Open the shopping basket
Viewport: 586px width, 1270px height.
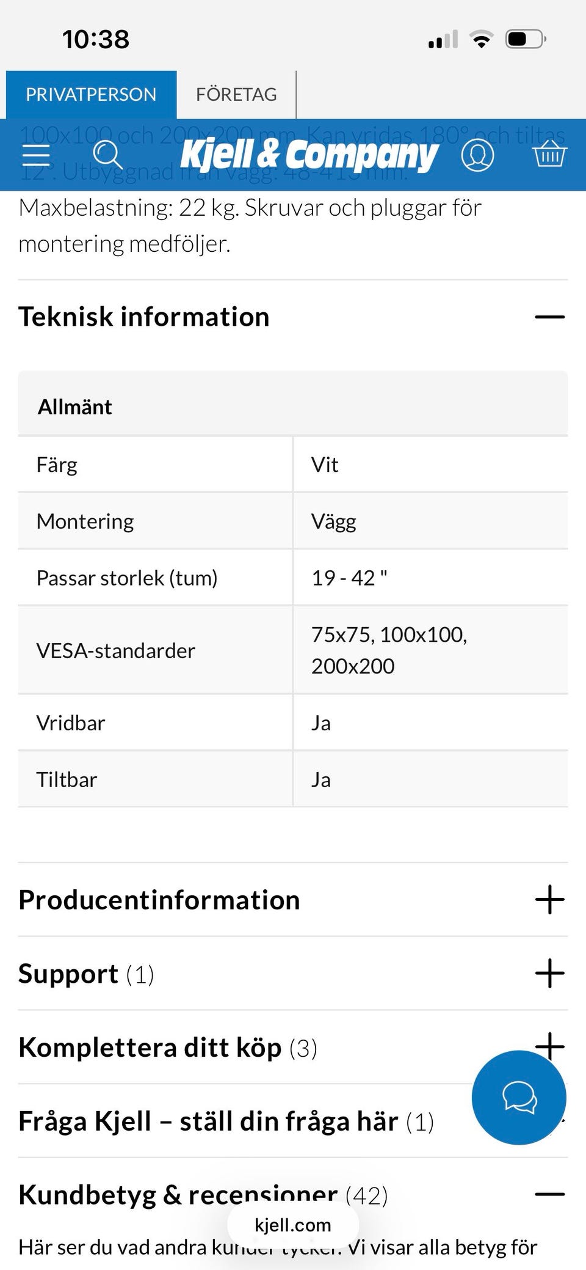tap(549, 154)
